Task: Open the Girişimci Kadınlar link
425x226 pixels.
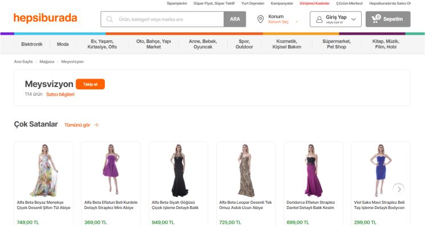Action: [x=314, y=3]
